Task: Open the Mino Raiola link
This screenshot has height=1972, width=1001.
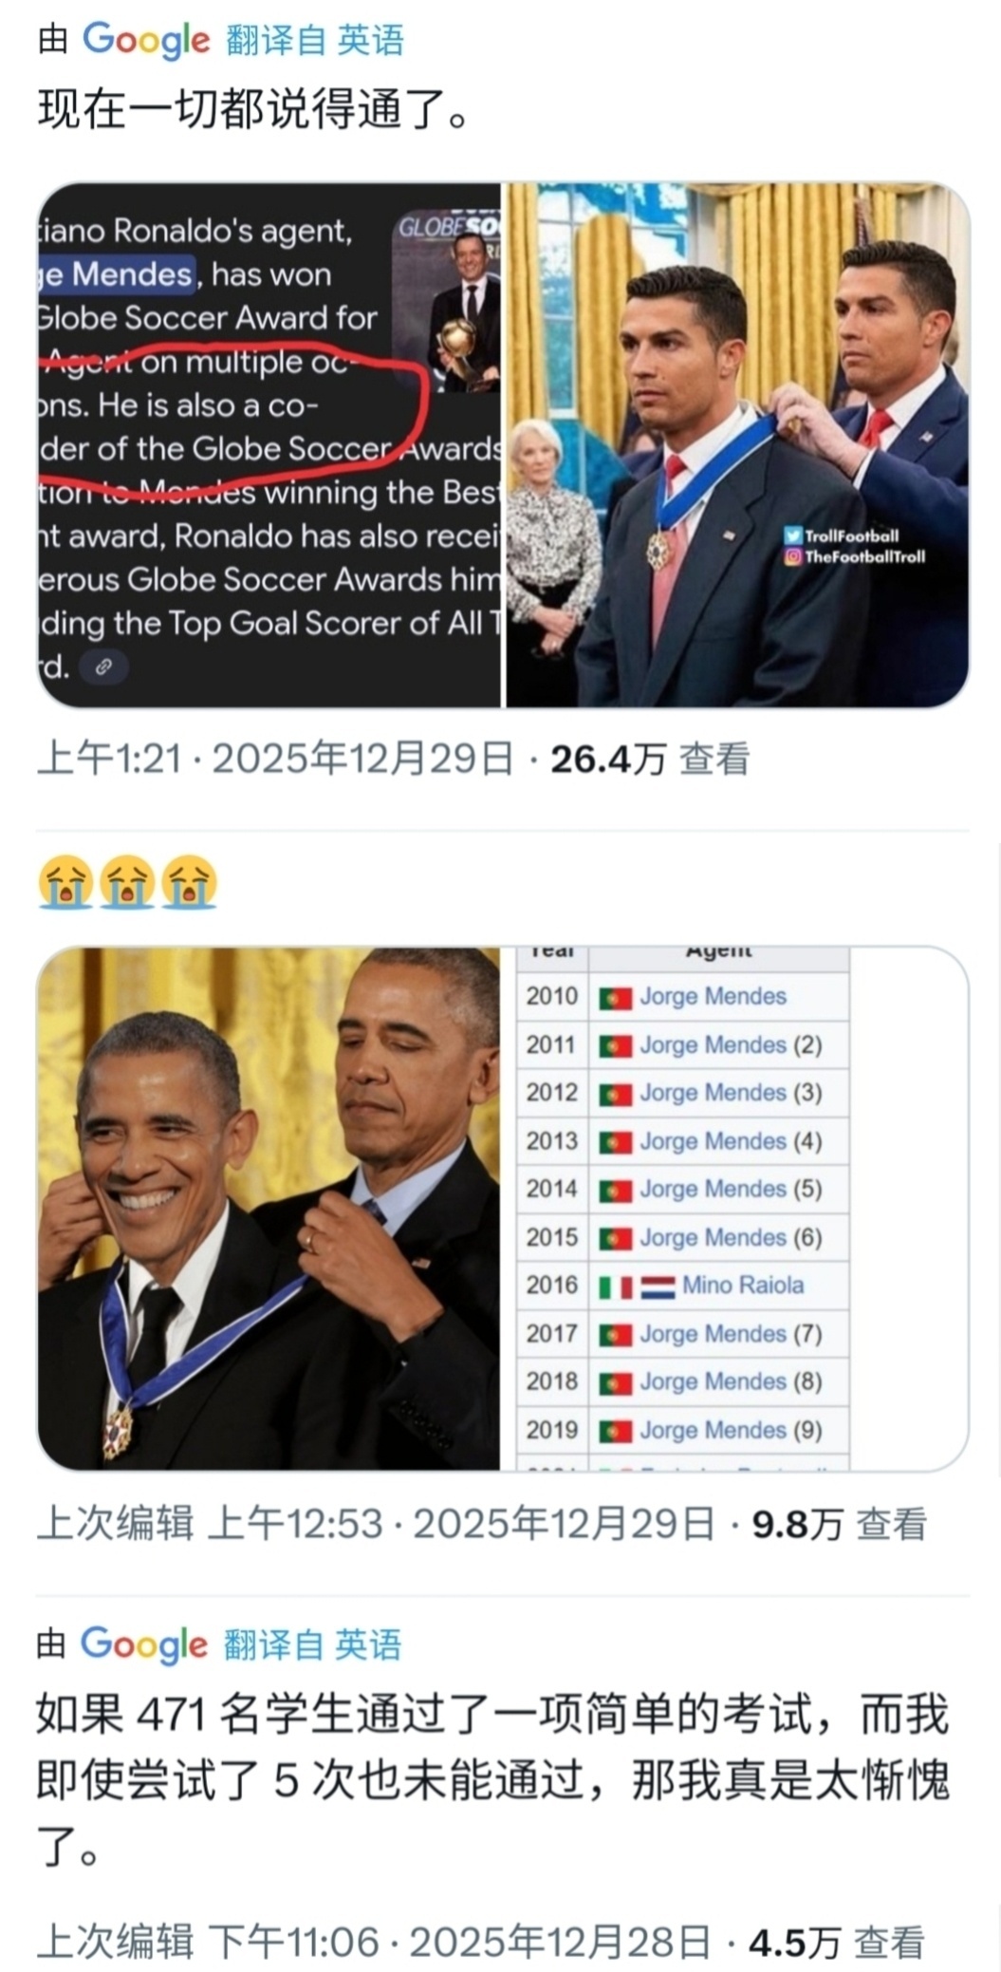Action: (743, 1286)
